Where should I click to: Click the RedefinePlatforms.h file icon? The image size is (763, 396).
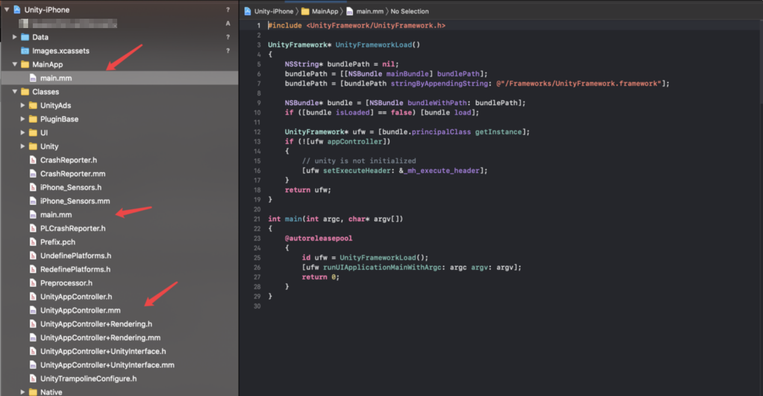click(x=33, y=269)
